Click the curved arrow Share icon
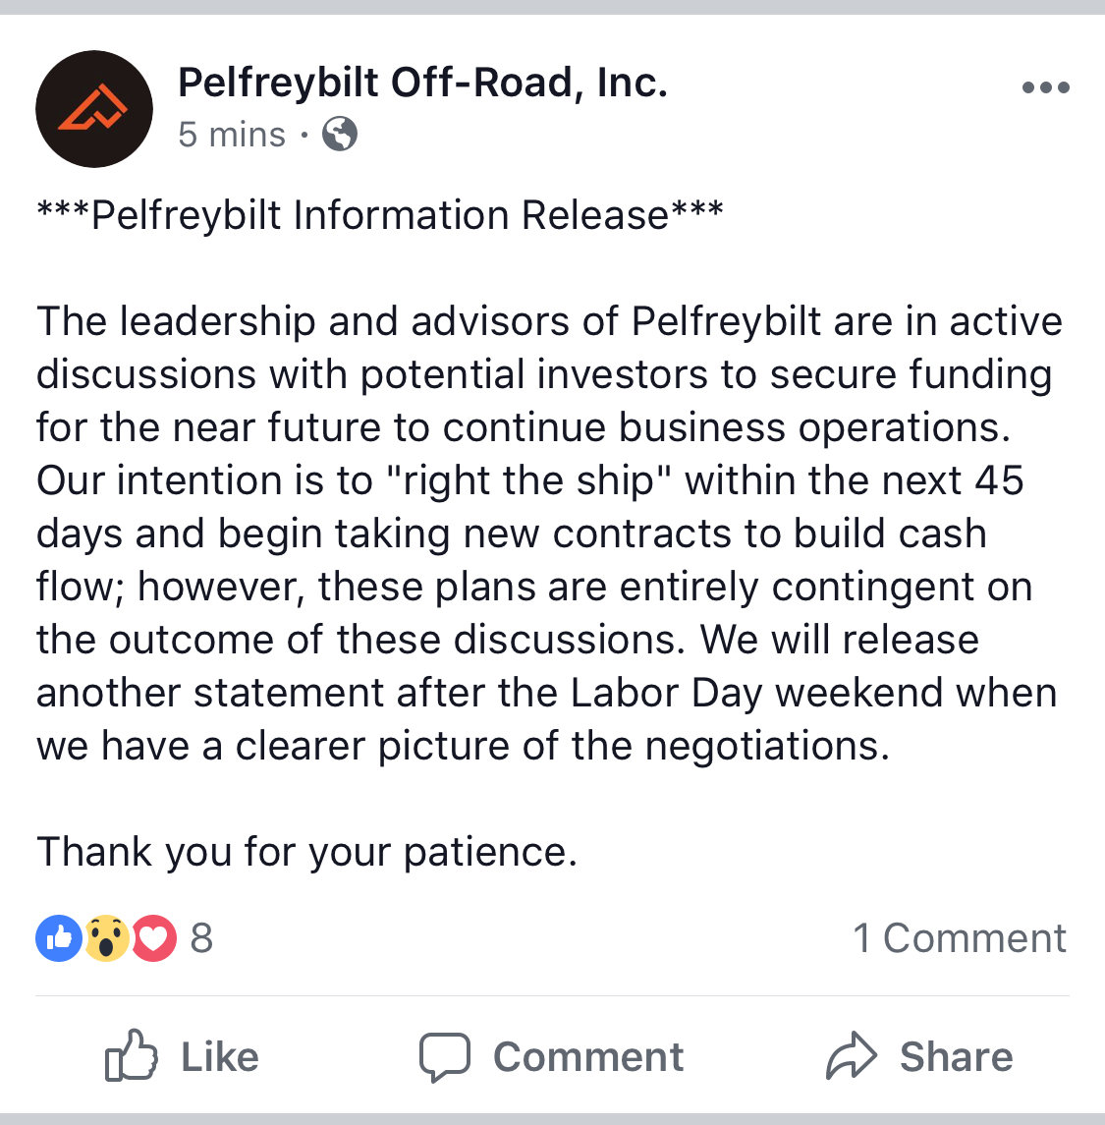Viewport: 1105px width, 1125px height. (x=852, y=1055)
